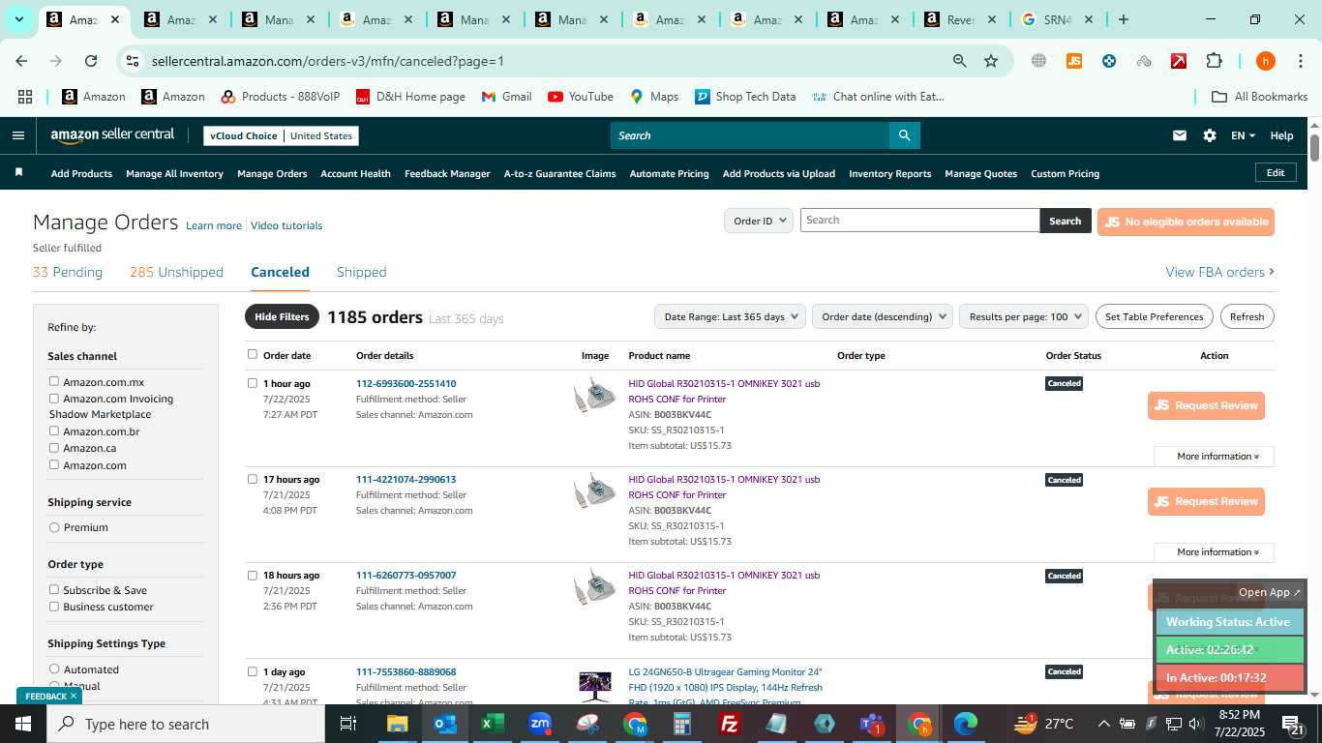Toggle the select-all orders checkbox in header
The image size is (1322, 743).
[253, 354]
